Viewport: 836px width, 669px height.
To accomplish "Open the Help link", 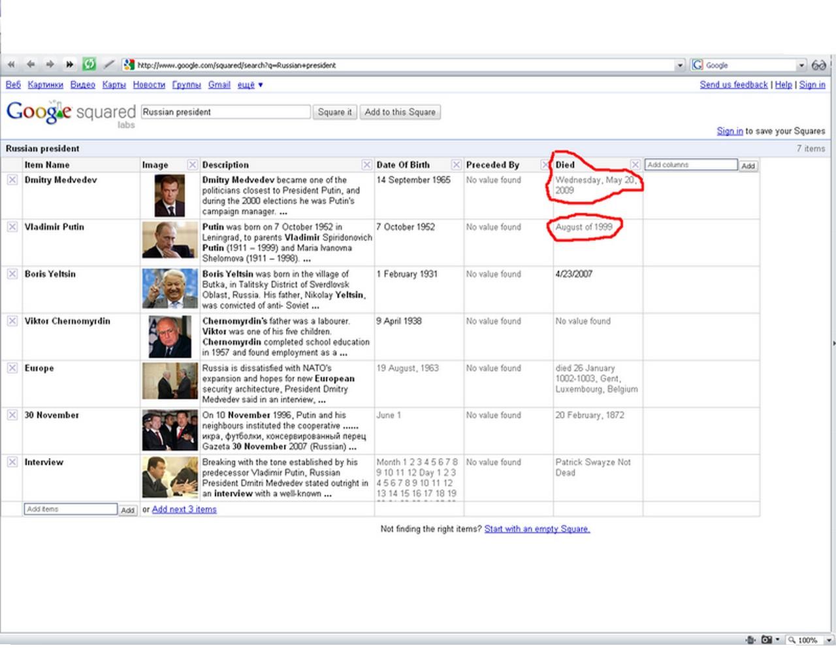I will click(x=783, y=85).
